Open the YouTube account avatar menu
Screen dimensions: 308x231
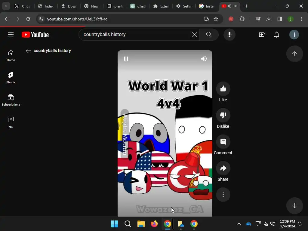click(294, 35)
